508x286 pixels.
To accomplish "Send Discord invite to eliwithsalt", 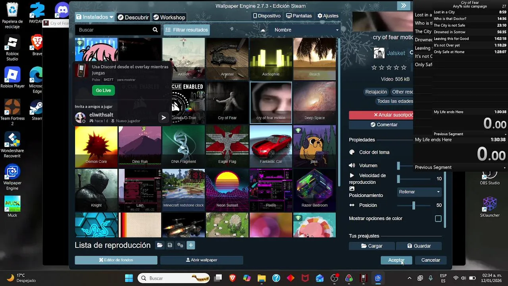I will (x=164, y=118).
